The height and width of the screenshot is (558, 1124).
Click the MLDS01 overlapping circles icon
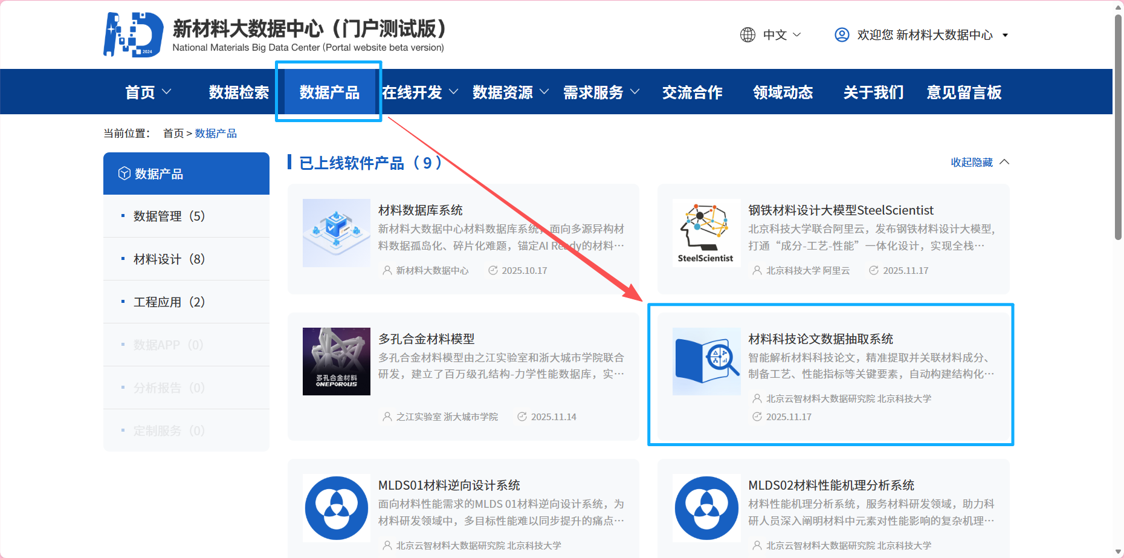coord(337,508)
